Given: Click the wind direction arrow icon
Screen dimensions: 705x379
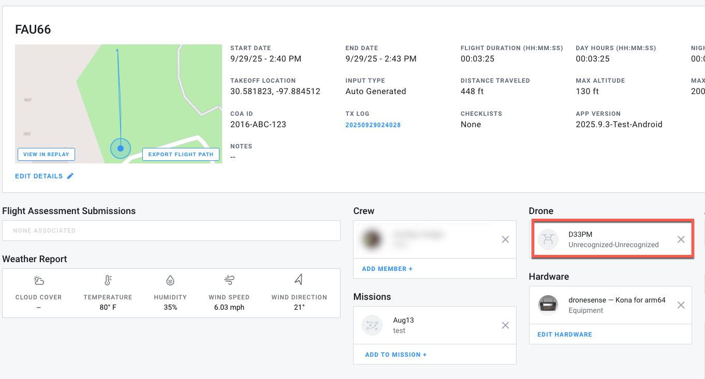Looking at the screenshot, I should (x=299, y=280).
